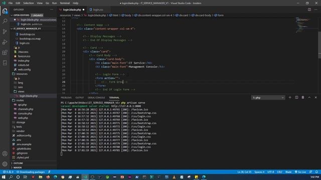Maximize the terminal panel size
Image resolution: width=321 pixels, height=180 pixels.
pyautogui.click(x=309, y=97)
